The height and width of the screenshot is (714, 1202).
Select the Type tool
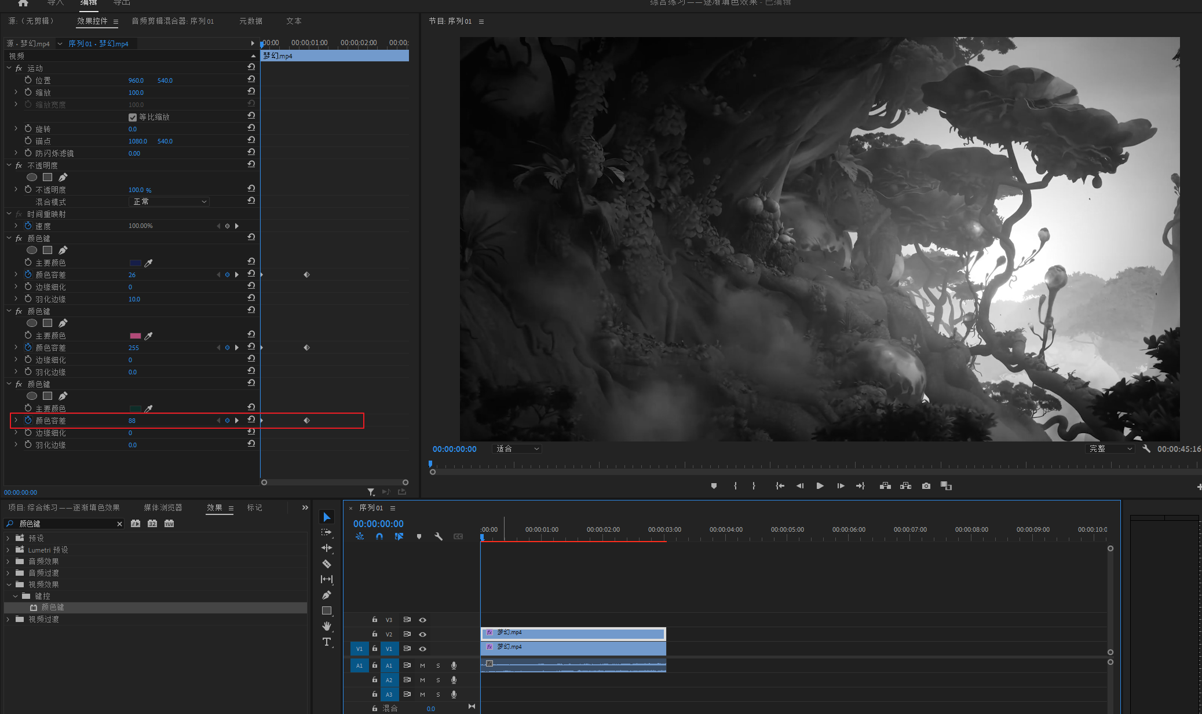point(327,642)
